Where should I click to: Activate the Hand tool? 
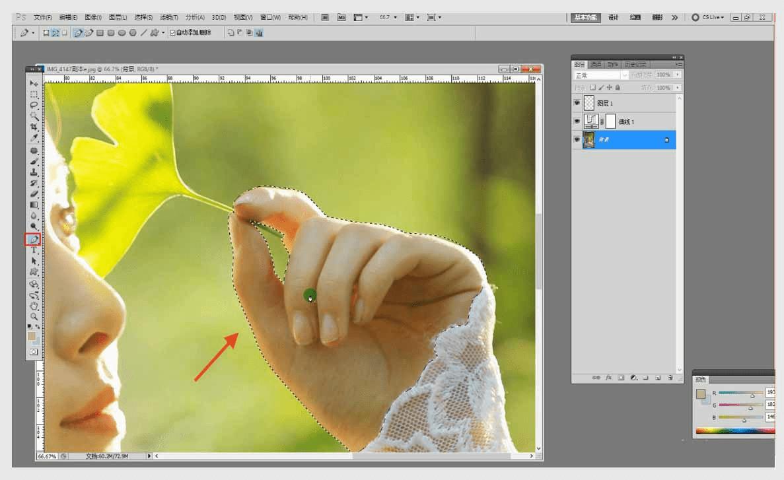click(34, 306)
